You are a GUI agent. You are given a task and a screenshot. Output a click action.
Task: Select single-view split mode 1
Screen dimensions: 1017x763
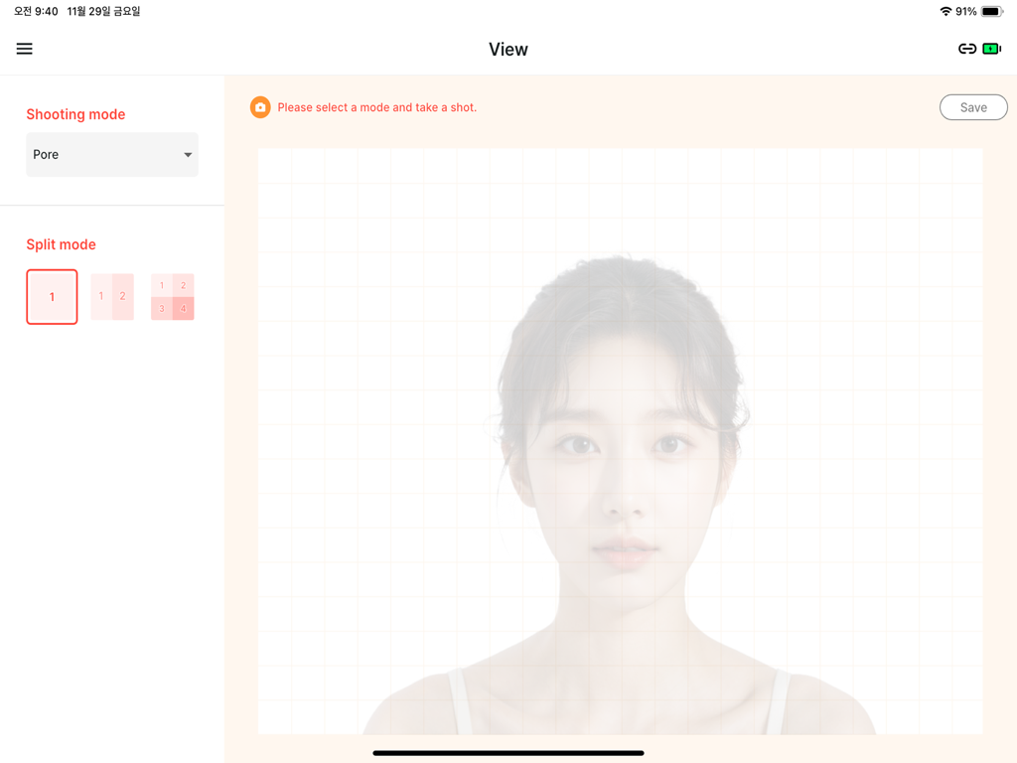point(52,297)
